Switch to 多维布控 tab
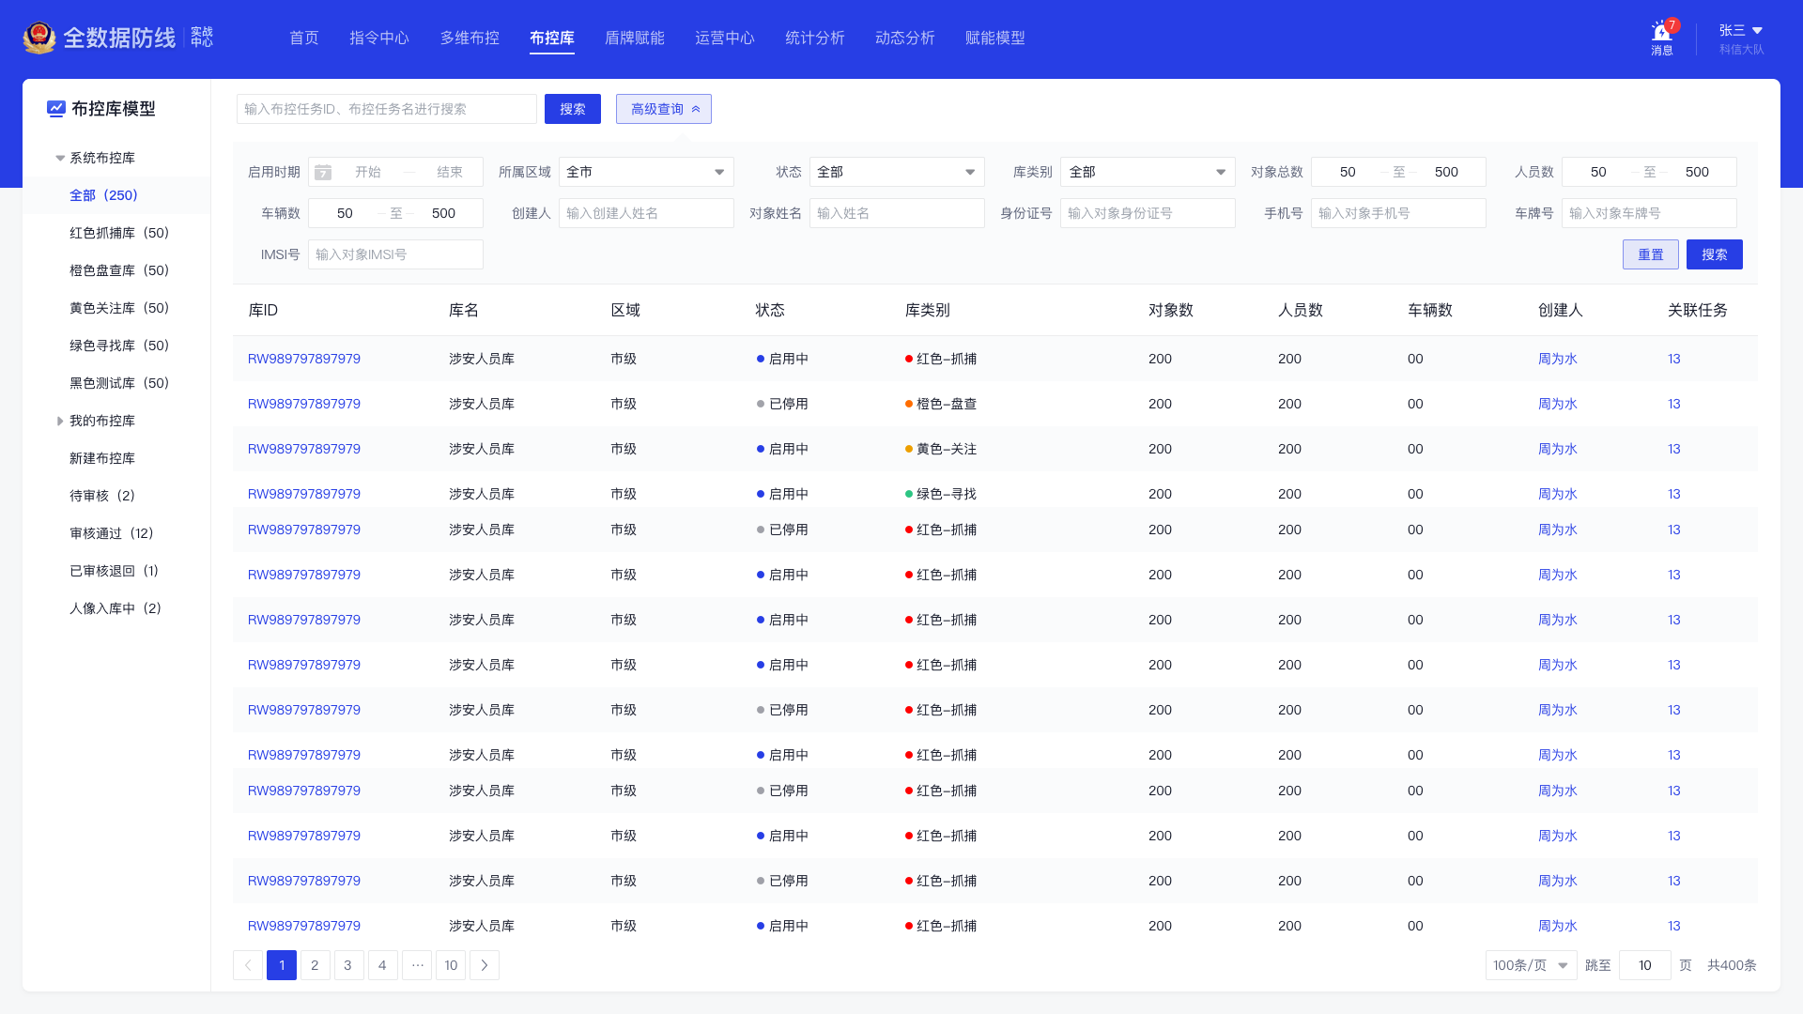Viewport: 1803px width, 1014px height. click(470, 38)
